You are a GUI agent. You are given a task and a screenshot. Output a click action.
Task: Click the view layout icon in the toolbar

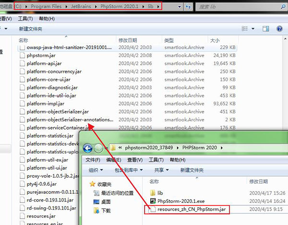(245, 29)
